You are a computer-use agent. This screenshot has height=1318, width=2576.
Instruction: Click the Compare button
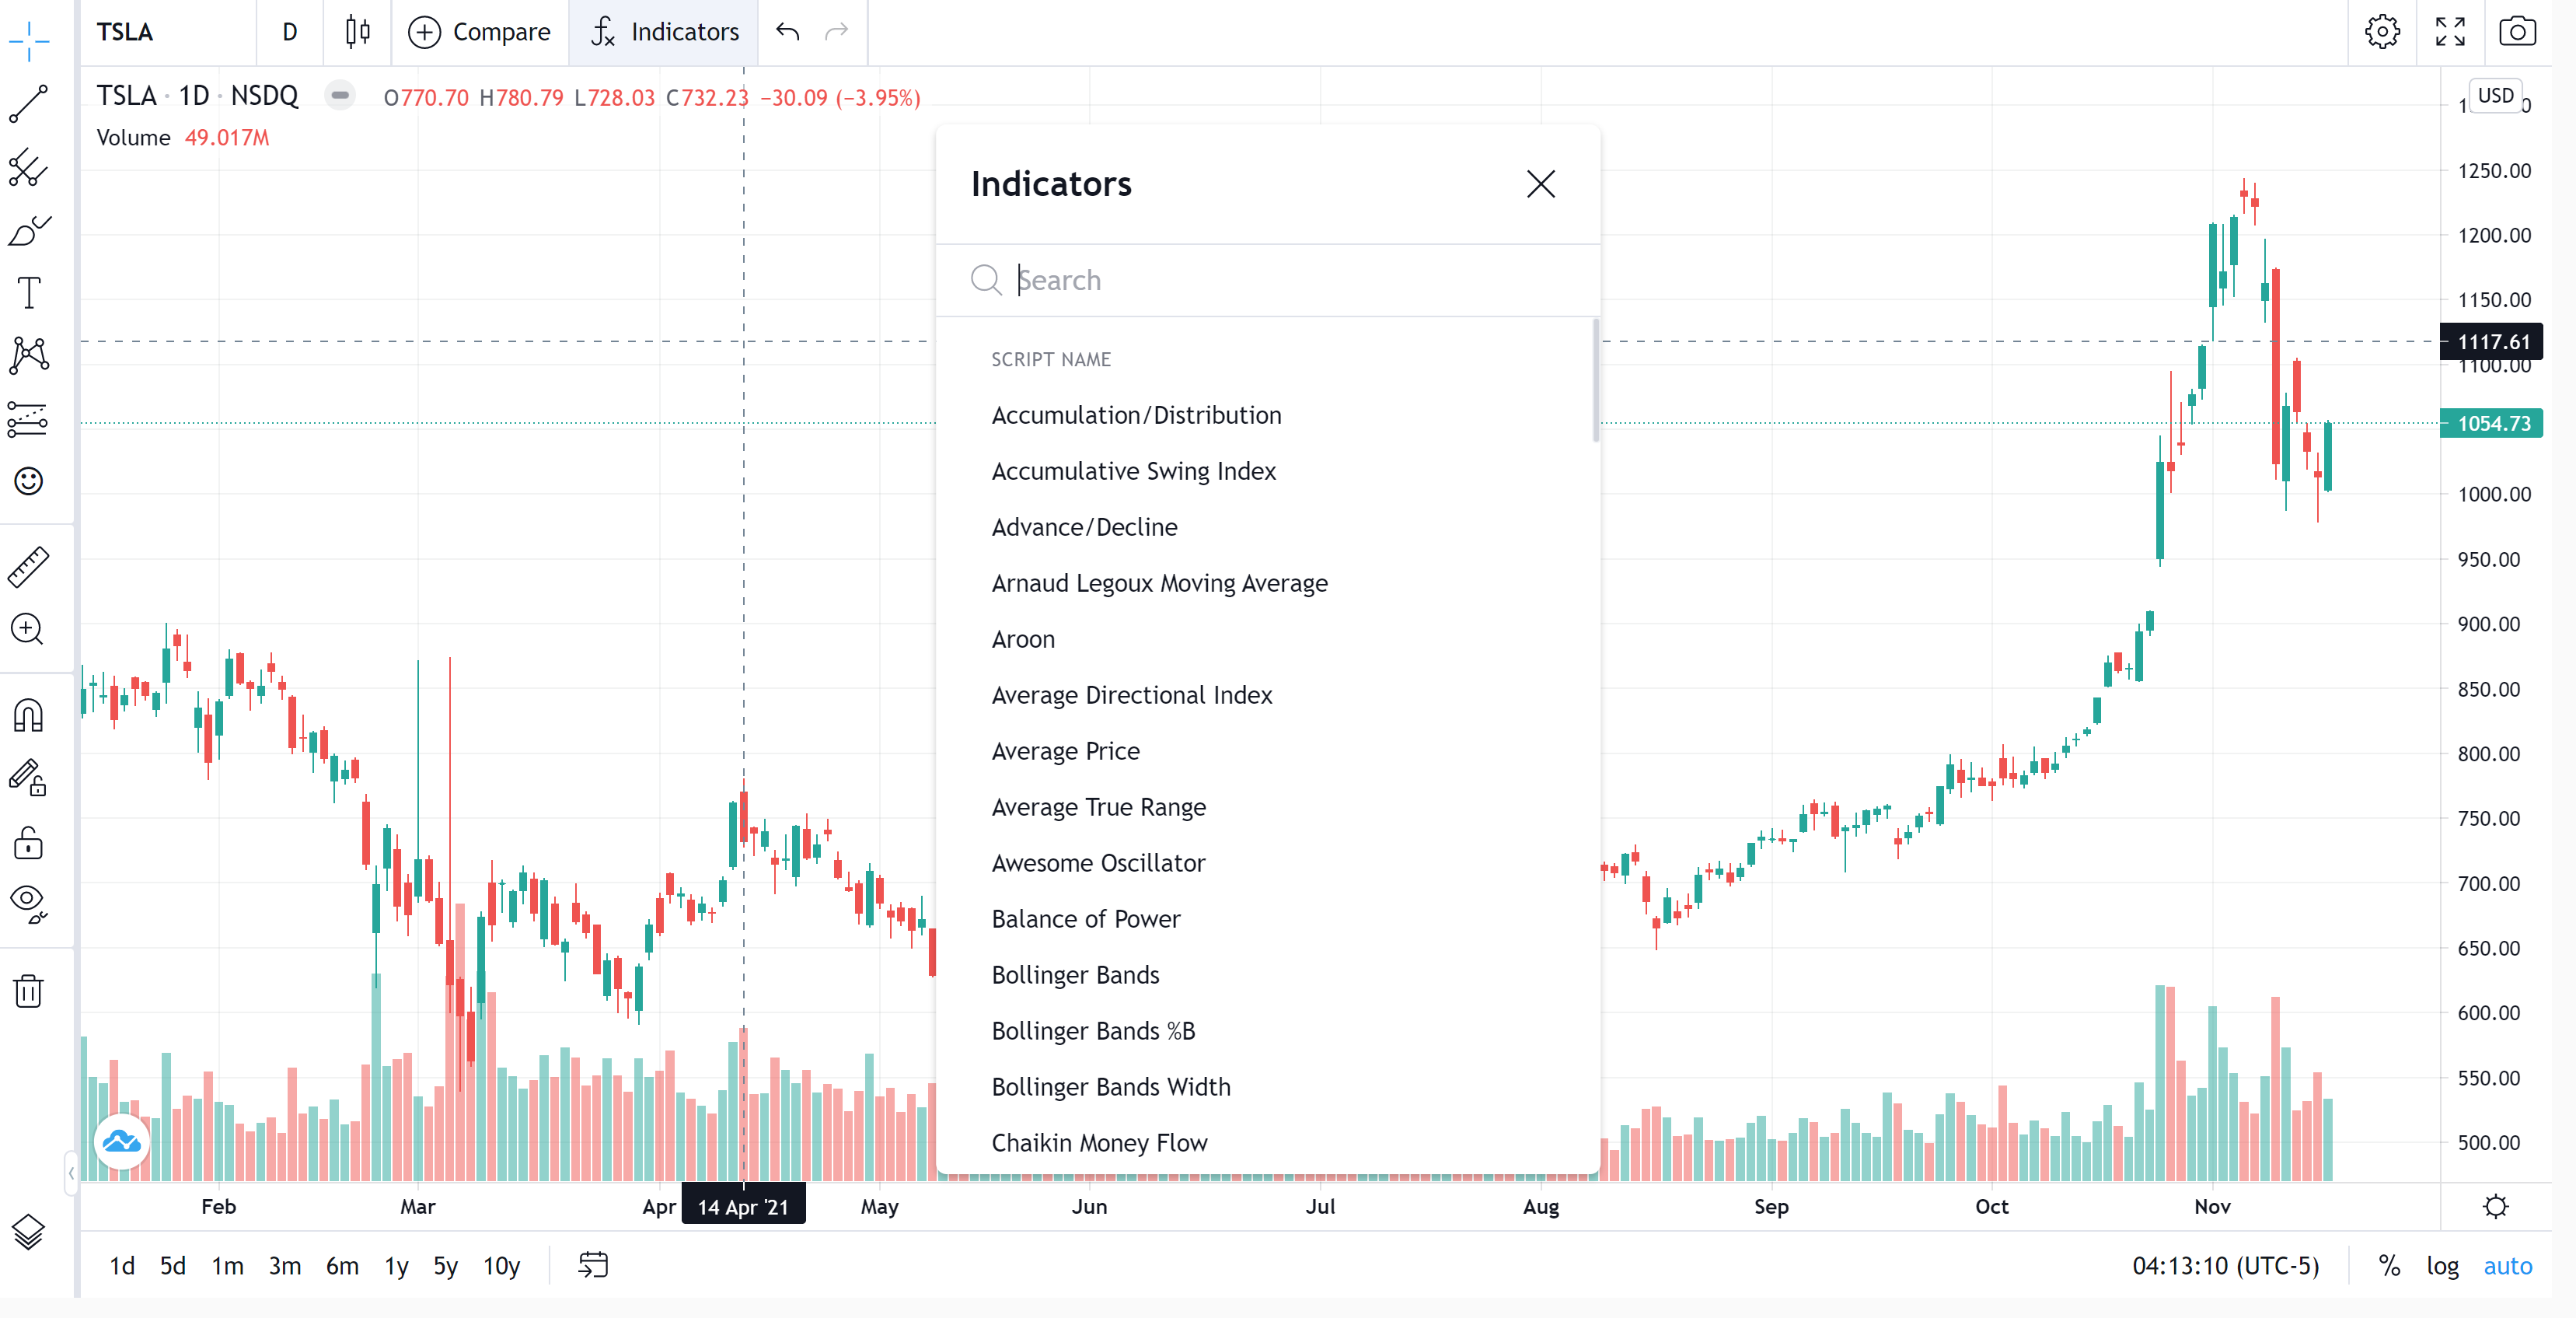click(x=480, y=32)
